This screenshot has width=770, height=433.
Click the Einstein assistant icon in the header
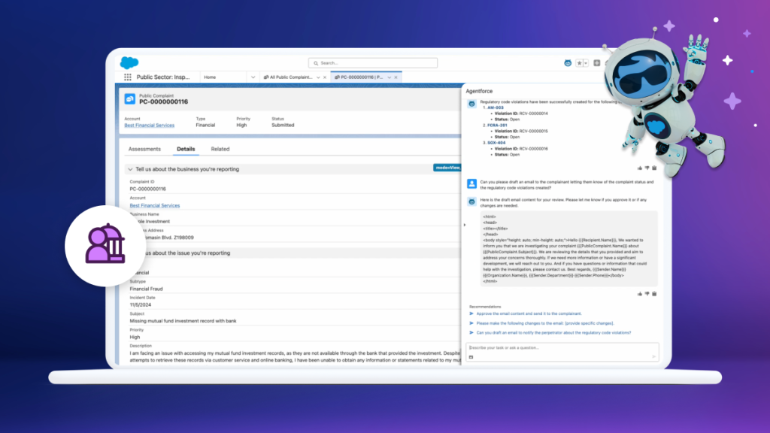pos(567,63)
